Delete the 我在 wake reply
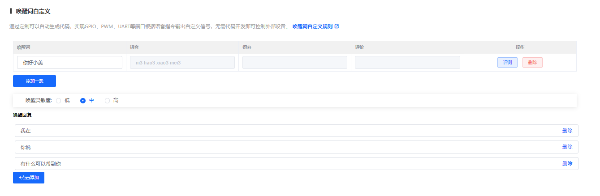 tap(567, 131)
